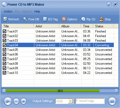Click the Finished status of Track01

tap(101, 31)
